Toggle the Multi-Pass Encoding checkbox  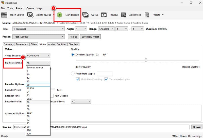pyautogui.click(x=78, y=79)
